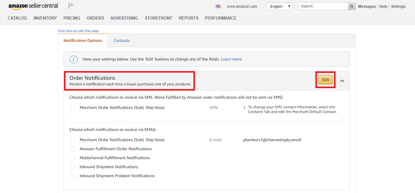Check the Inbound Shipment Notifications box
This screenshot has width=415, height=193.
(72, 167)
